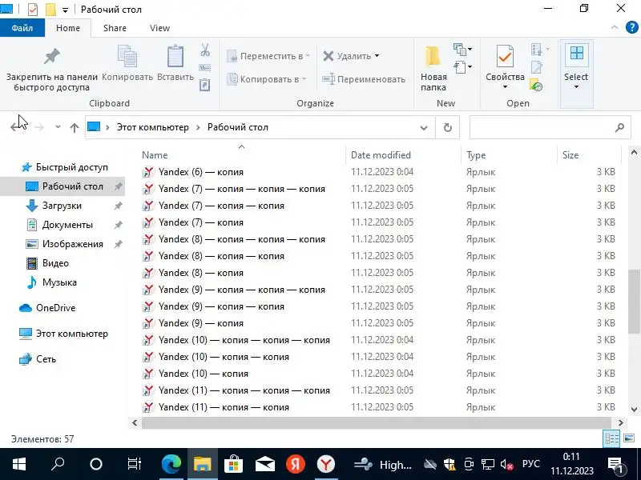Select file Yandex (10) — копия

click(x=204, y=374)
